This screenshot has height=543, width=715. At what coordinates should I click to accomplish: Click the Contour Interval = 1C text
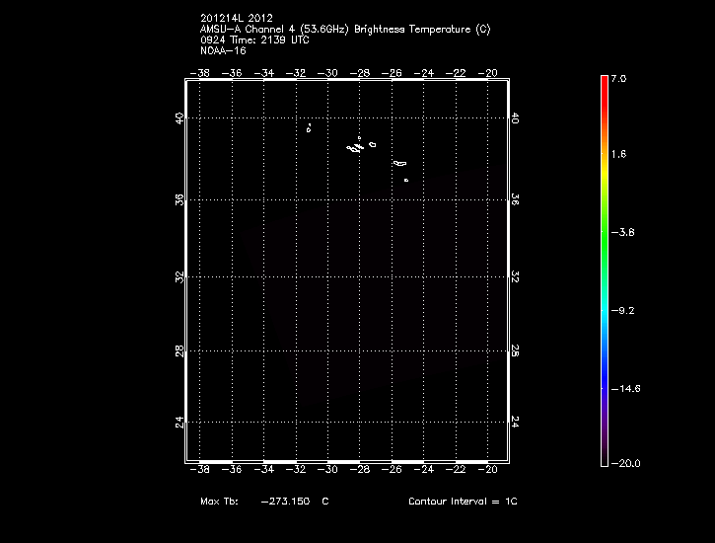click(x=463, y=502)
